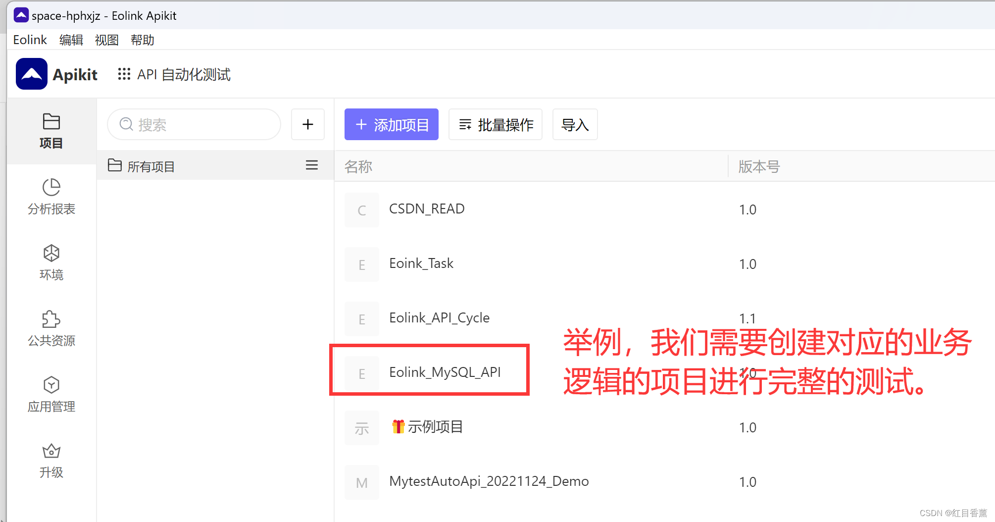Click the 导入 button
Image resolution: width=995 pixels, height=522 pixels.
[574, 124]
